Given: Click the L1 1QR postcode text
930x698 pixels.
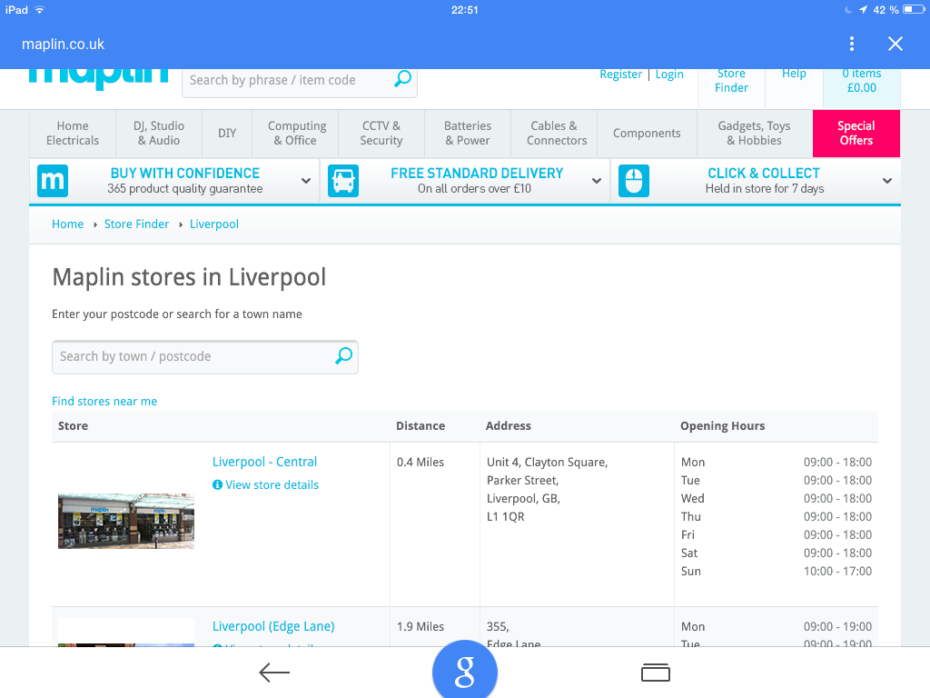Looking at the screenshot, I should (505, 516).
